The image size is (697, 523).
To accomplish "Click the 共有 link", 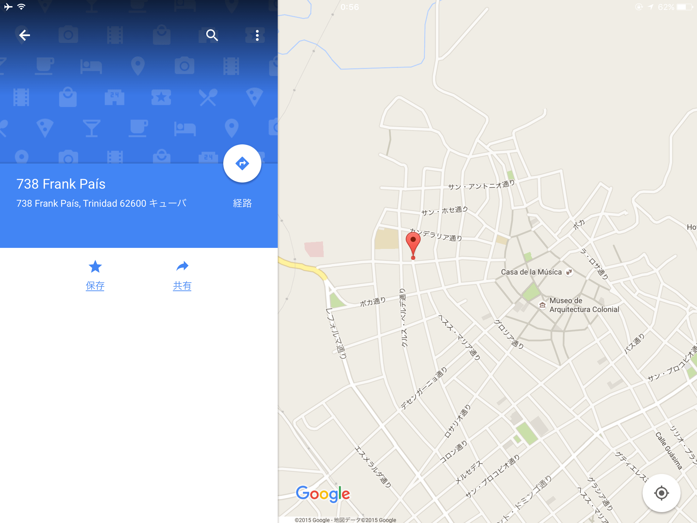I will click(x=182, y=286).
